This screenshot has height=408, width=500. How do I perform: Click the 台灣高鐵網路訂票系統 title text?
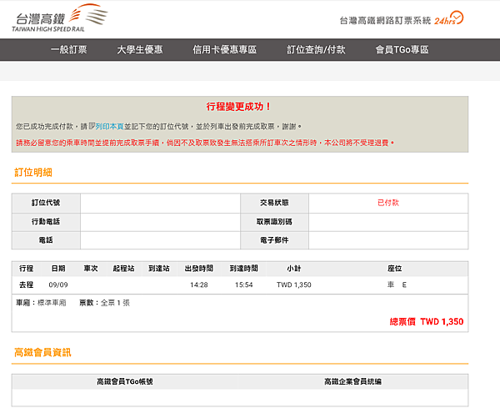click(385, 21)
